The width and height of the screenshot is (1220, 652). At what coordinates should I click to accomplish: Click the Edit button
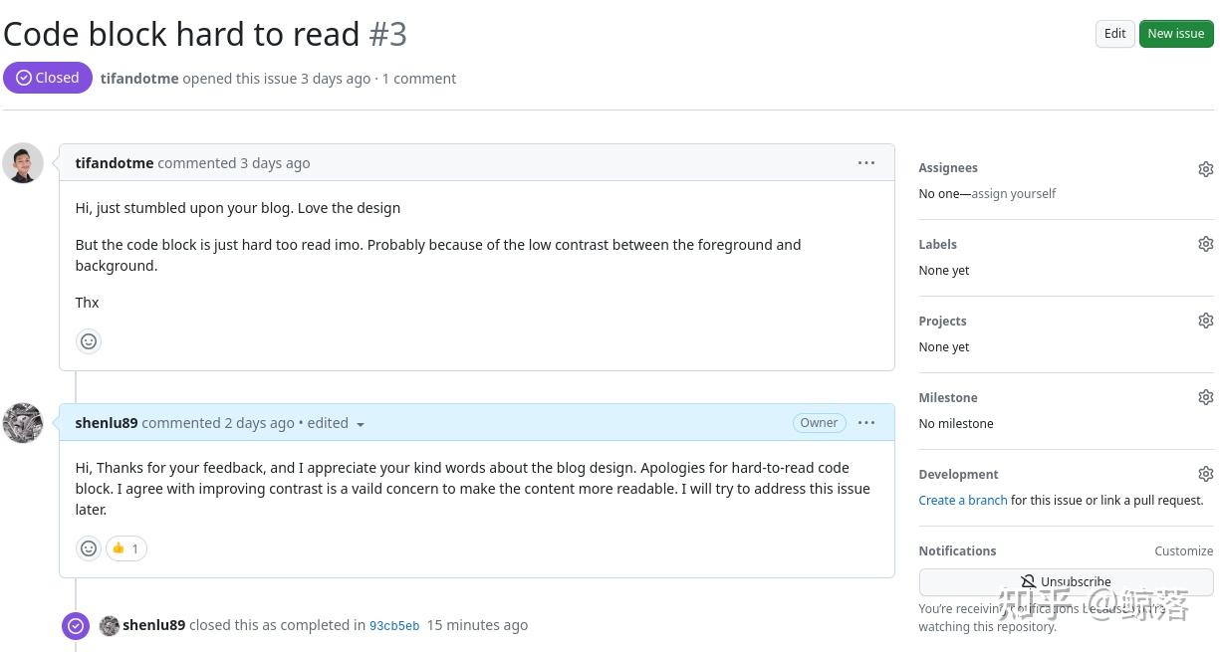pos(1114,33)
